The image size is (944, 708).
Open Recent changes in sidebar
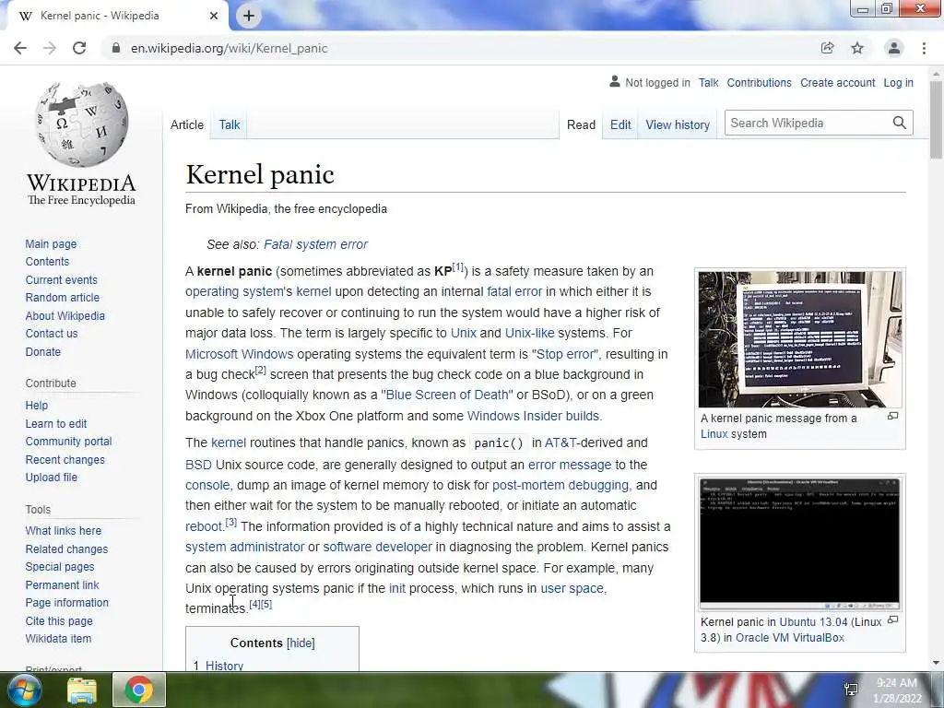[65, 459]
